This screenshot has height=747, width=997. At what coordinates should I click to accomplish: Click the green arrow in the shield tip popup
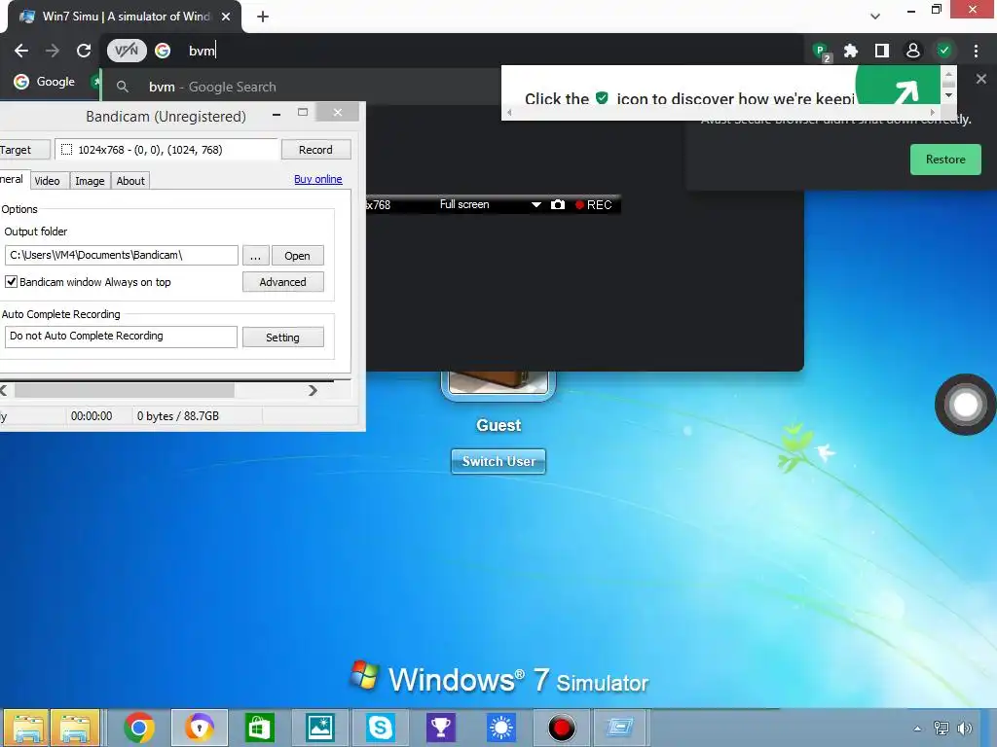click(897, 86)
